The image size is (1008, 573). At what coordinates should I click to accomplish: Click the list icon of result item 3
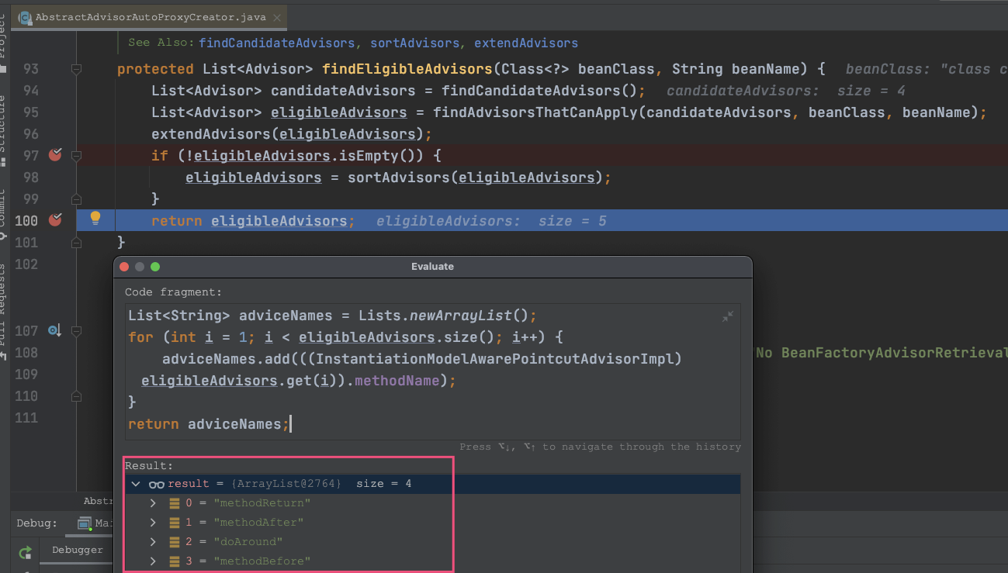tap(175, 561)
